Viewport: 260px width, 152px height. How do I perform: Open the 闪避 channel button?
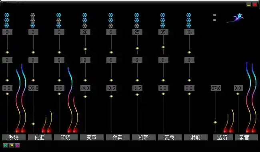pyautogui.click(x=40, y=138)
